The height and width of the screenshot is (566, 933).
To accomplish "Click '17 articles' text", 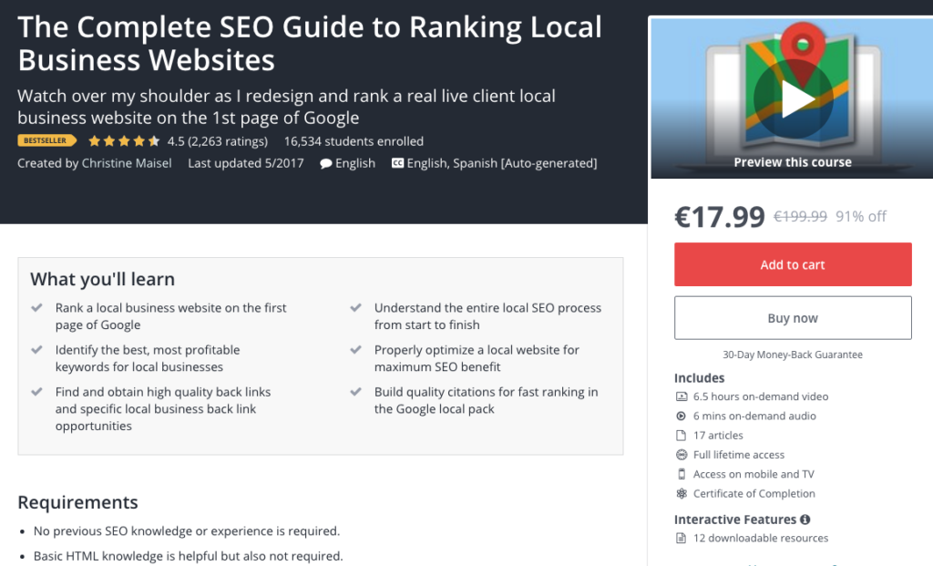I will pos(718,436).
